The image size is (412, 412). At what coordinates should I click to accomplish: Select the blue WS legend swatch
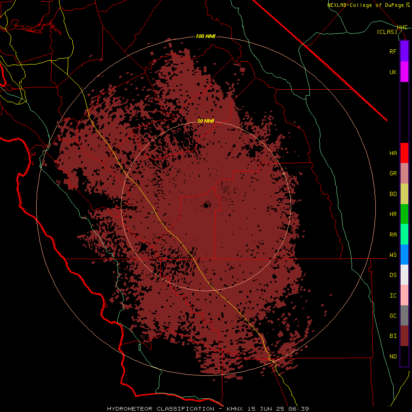tap(404, 255)
